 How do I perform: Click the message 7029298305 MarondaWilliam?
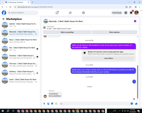55,95
